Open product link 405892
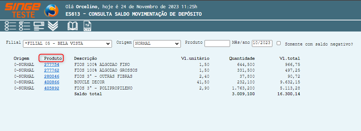This screenshot has width=361, height=131. [x=52, y=88]
